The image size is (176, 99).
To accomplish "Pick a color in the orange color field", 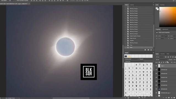I will 167,17.
